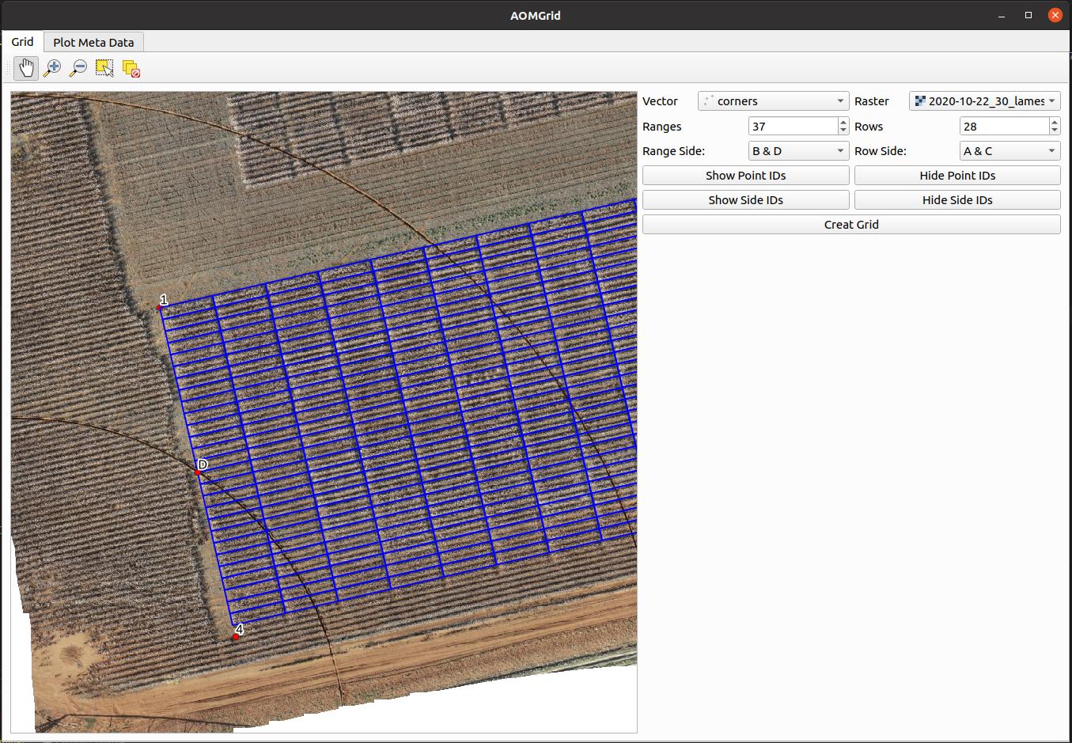Open the Row Side A & C dropdown

tap(1009, 150)
